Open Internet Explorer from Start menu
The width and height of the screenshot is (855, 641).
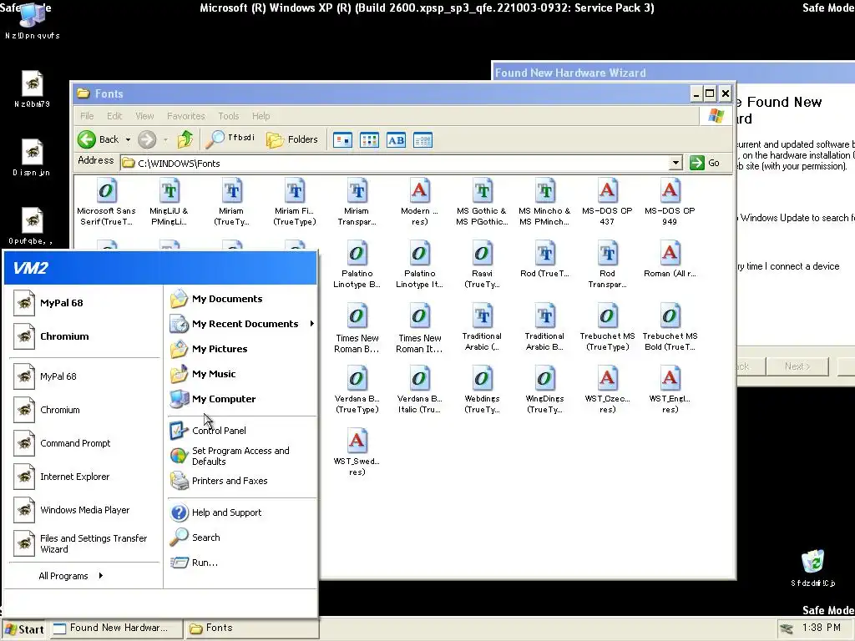tap(84, 477)
